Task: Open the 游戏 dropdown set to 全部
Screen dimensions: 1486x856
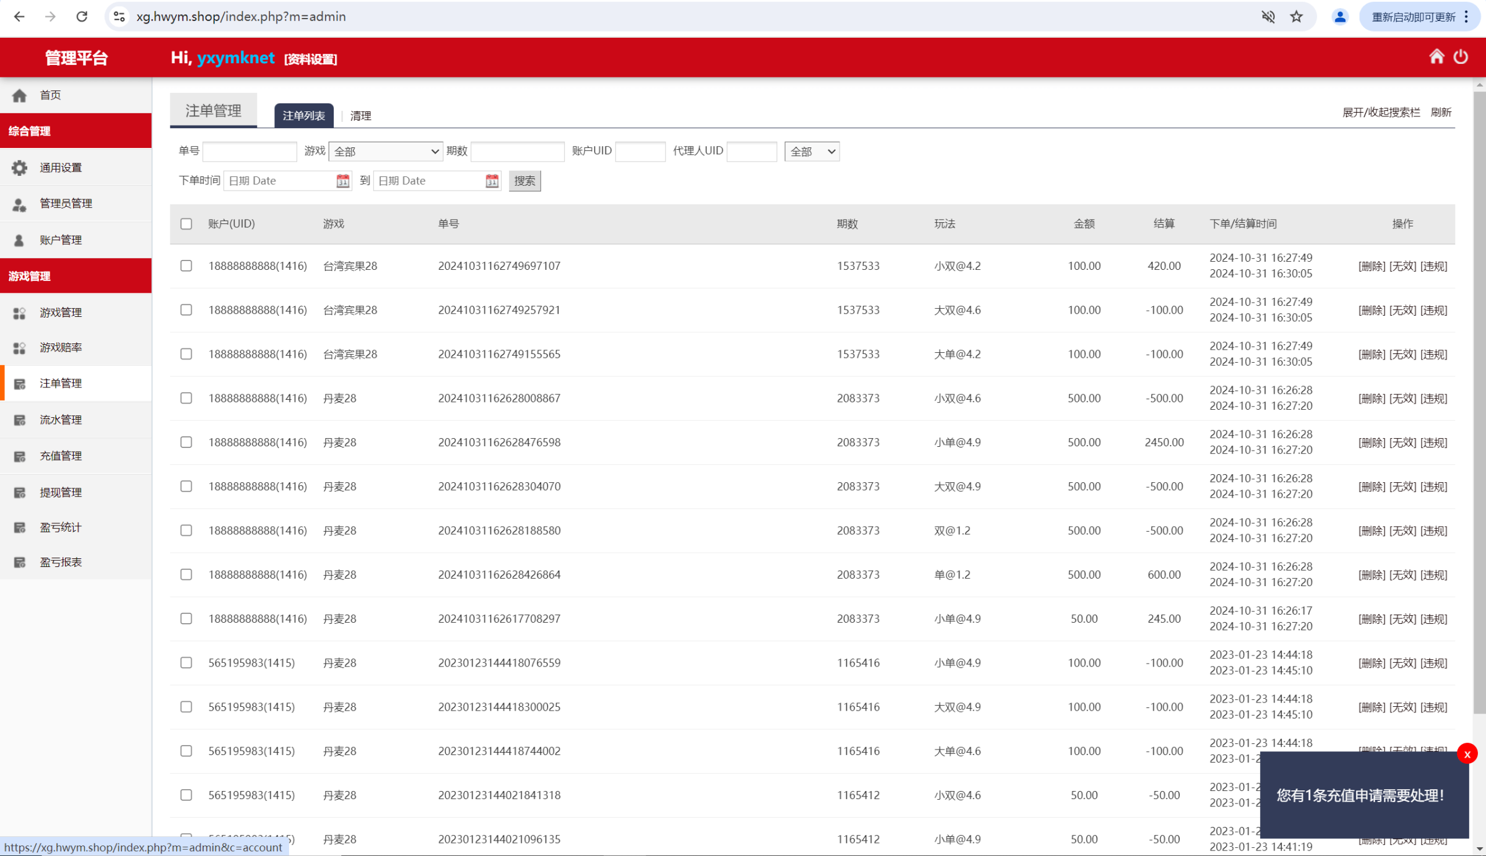Action: pyautogui.click(x=386, y=152)
